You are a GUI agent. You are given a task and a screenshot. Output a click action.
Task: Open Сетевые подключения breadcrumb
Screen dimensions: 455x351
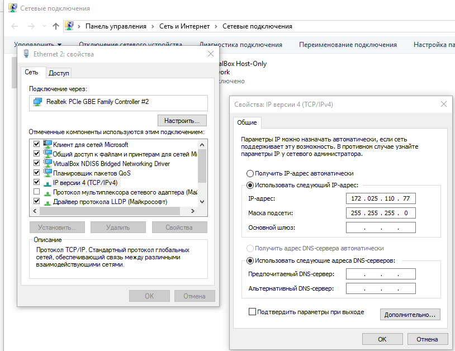pos(257,26)
